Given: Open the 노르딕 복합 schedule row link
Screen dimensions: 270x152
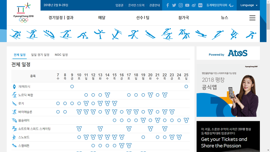Looking at the screenshot, I should [26, 95].
